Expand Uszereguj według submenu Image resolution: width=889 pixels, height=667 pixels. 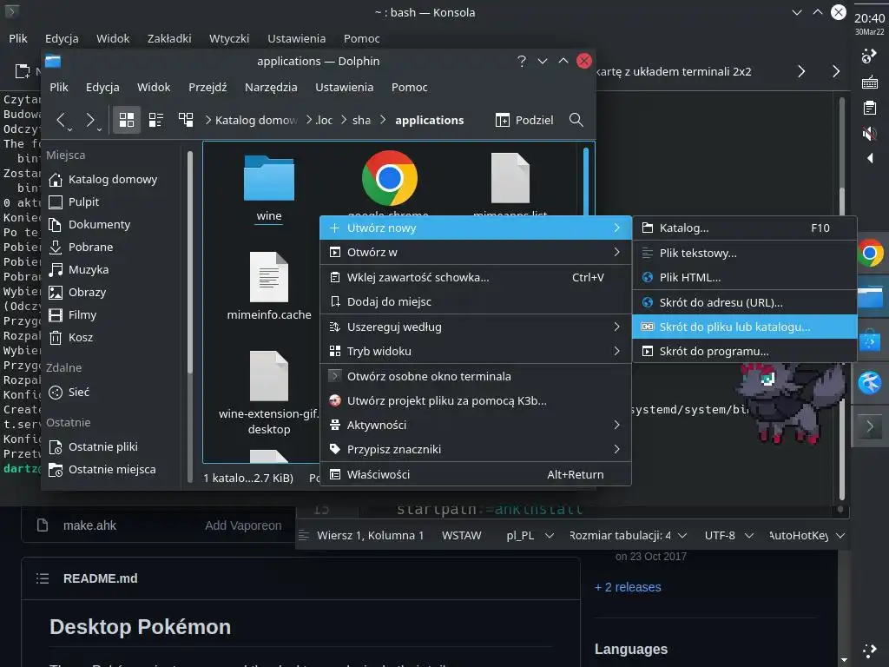tap(476, 327)
